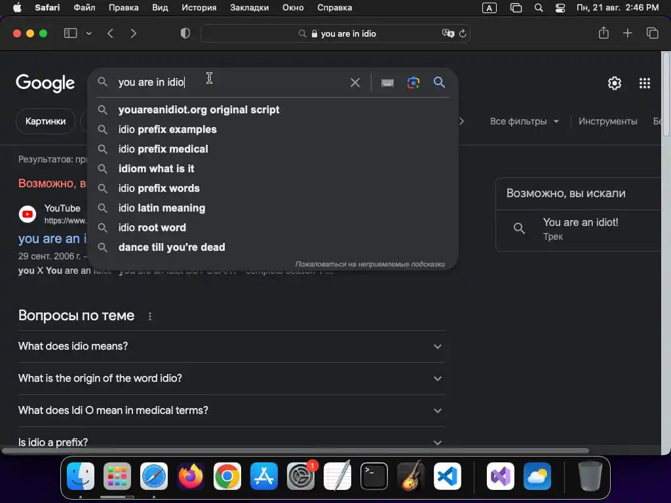The width and height of the screenshot is (671, 503).
Task: Click the horizontal page scrollbar
Action: [x=296, y=451]
